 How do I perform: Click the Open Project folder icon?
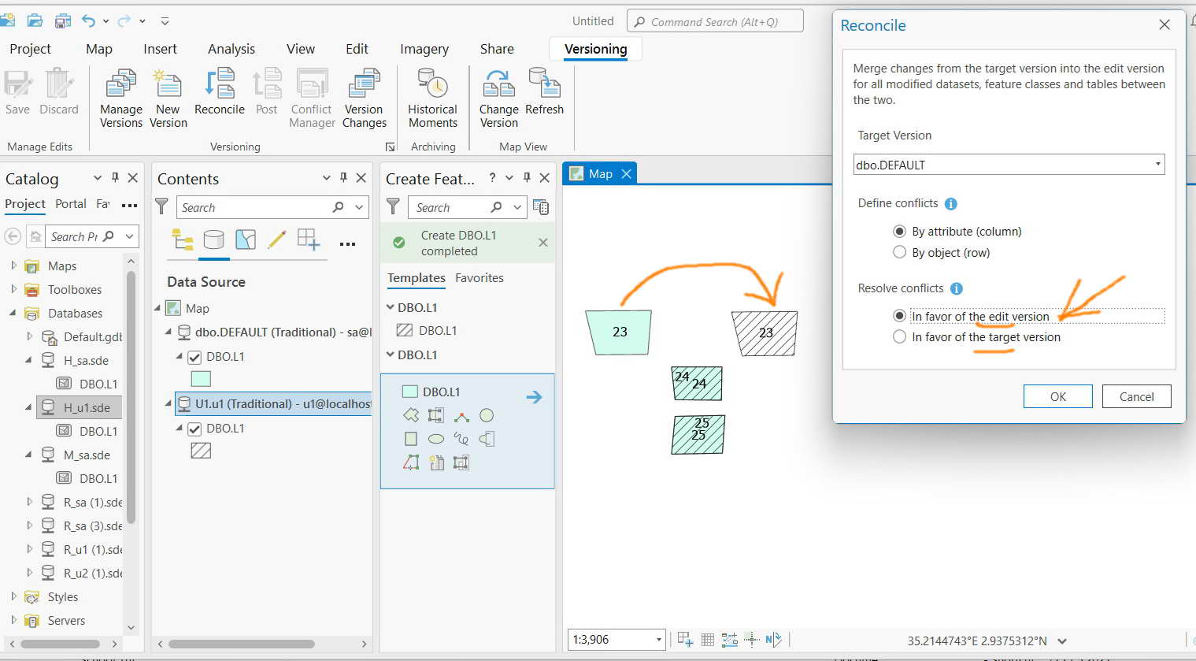[35, 21]
